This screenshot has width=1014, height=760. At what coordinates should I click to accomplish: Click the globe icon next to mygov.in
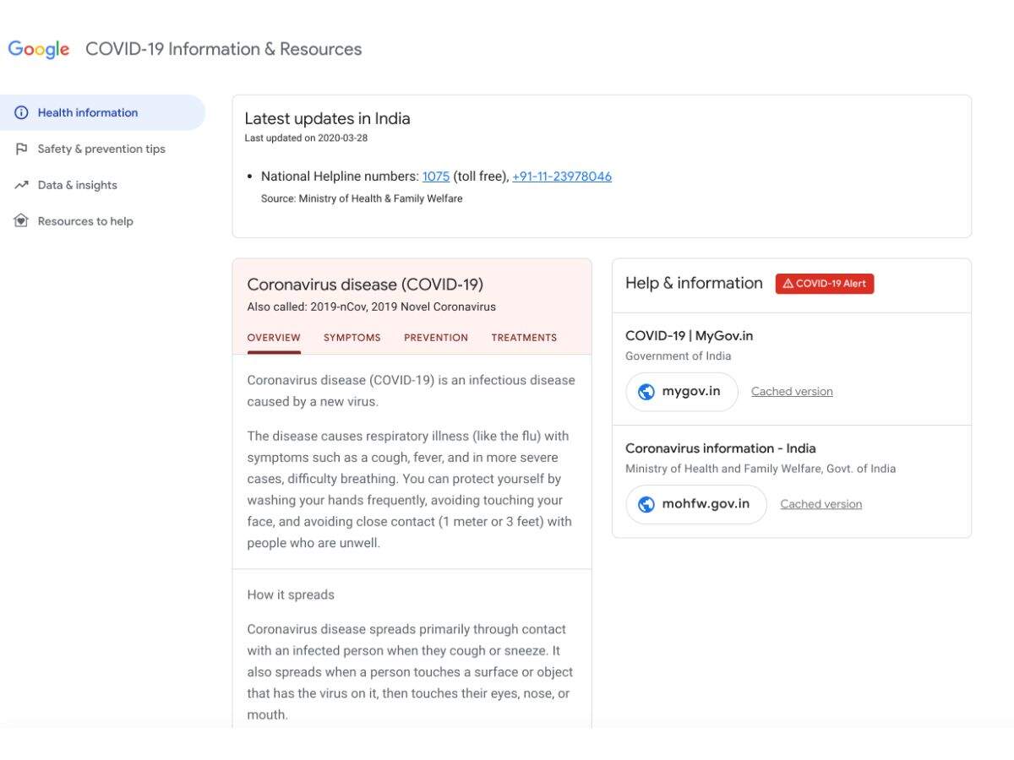pos(646,391)
